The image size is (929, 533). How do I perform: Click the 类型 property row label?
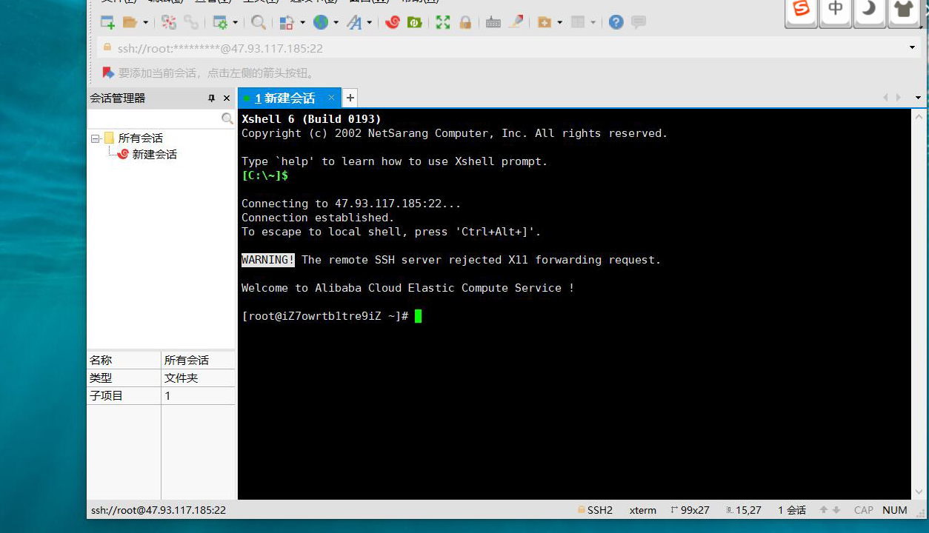(101, 378)
